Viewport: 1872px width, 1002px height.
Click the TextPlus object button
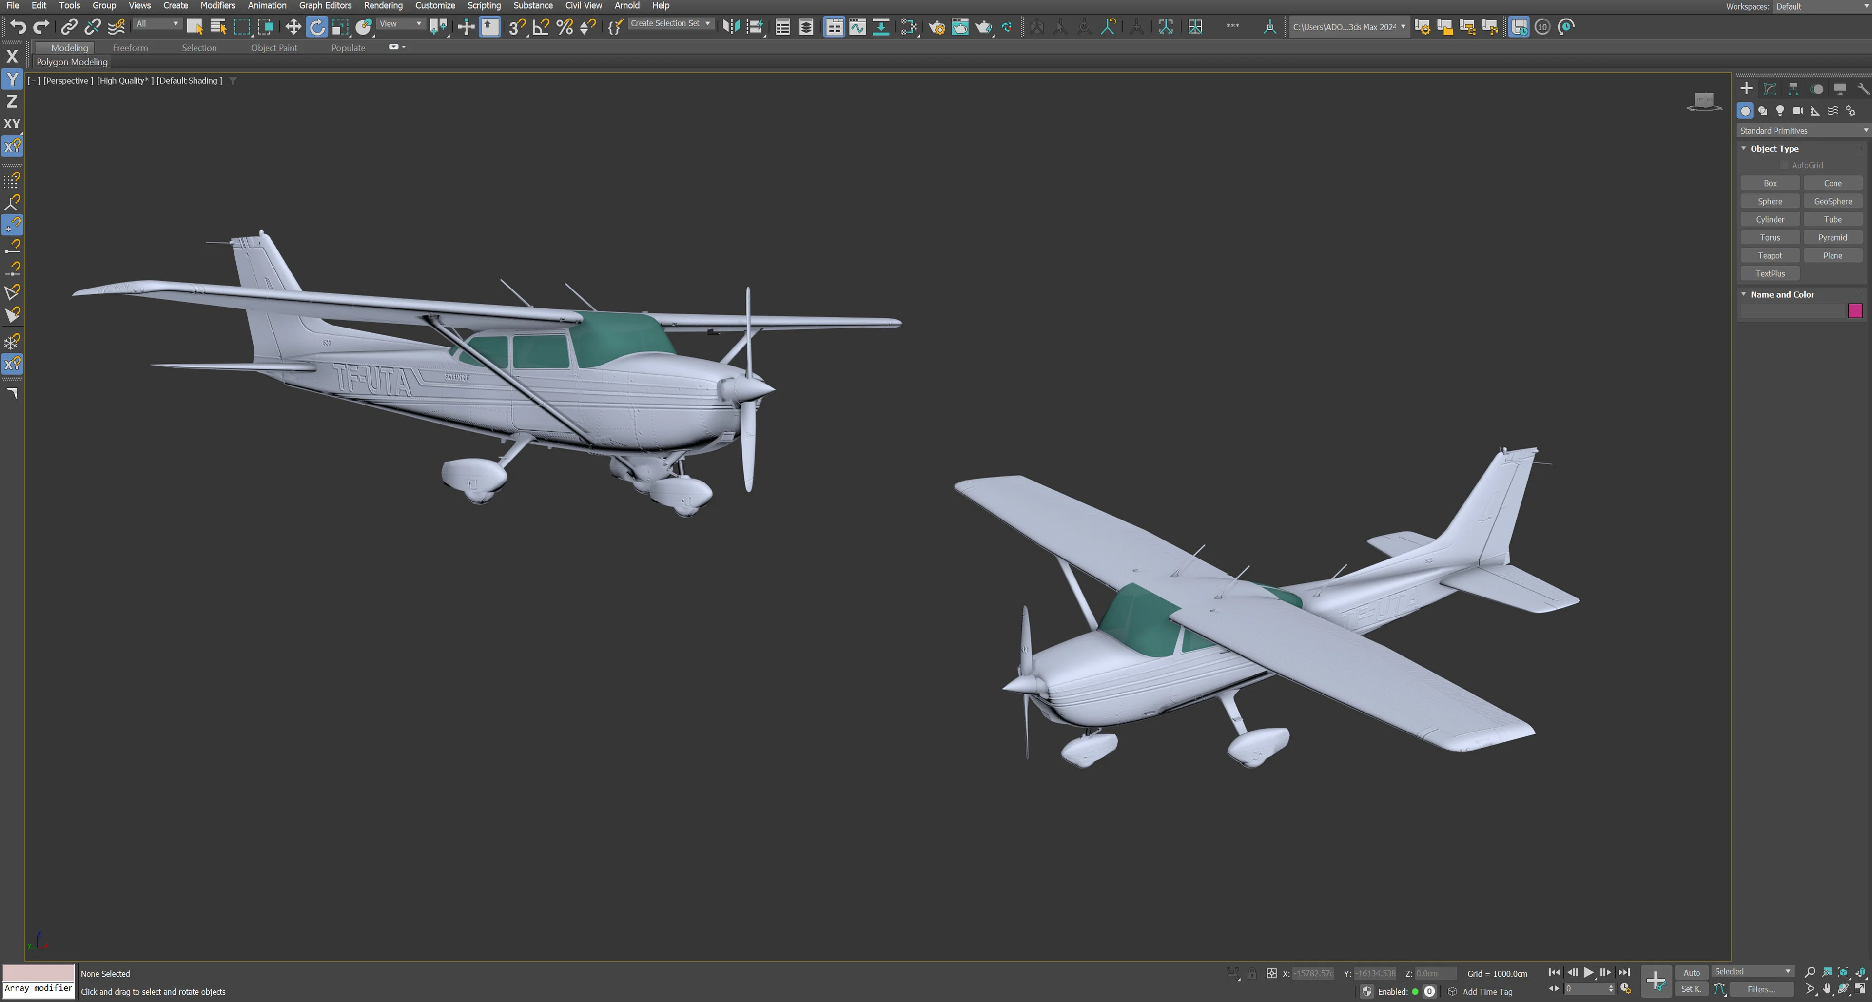coord(1770,274)
